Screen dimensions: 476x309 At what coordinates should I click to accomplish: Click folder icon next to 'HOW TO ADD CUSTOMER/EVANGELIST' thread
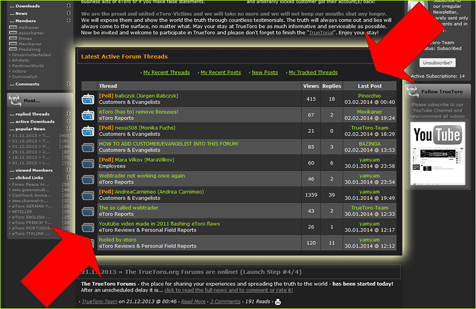pyautogui.click(x=88, y=148)
